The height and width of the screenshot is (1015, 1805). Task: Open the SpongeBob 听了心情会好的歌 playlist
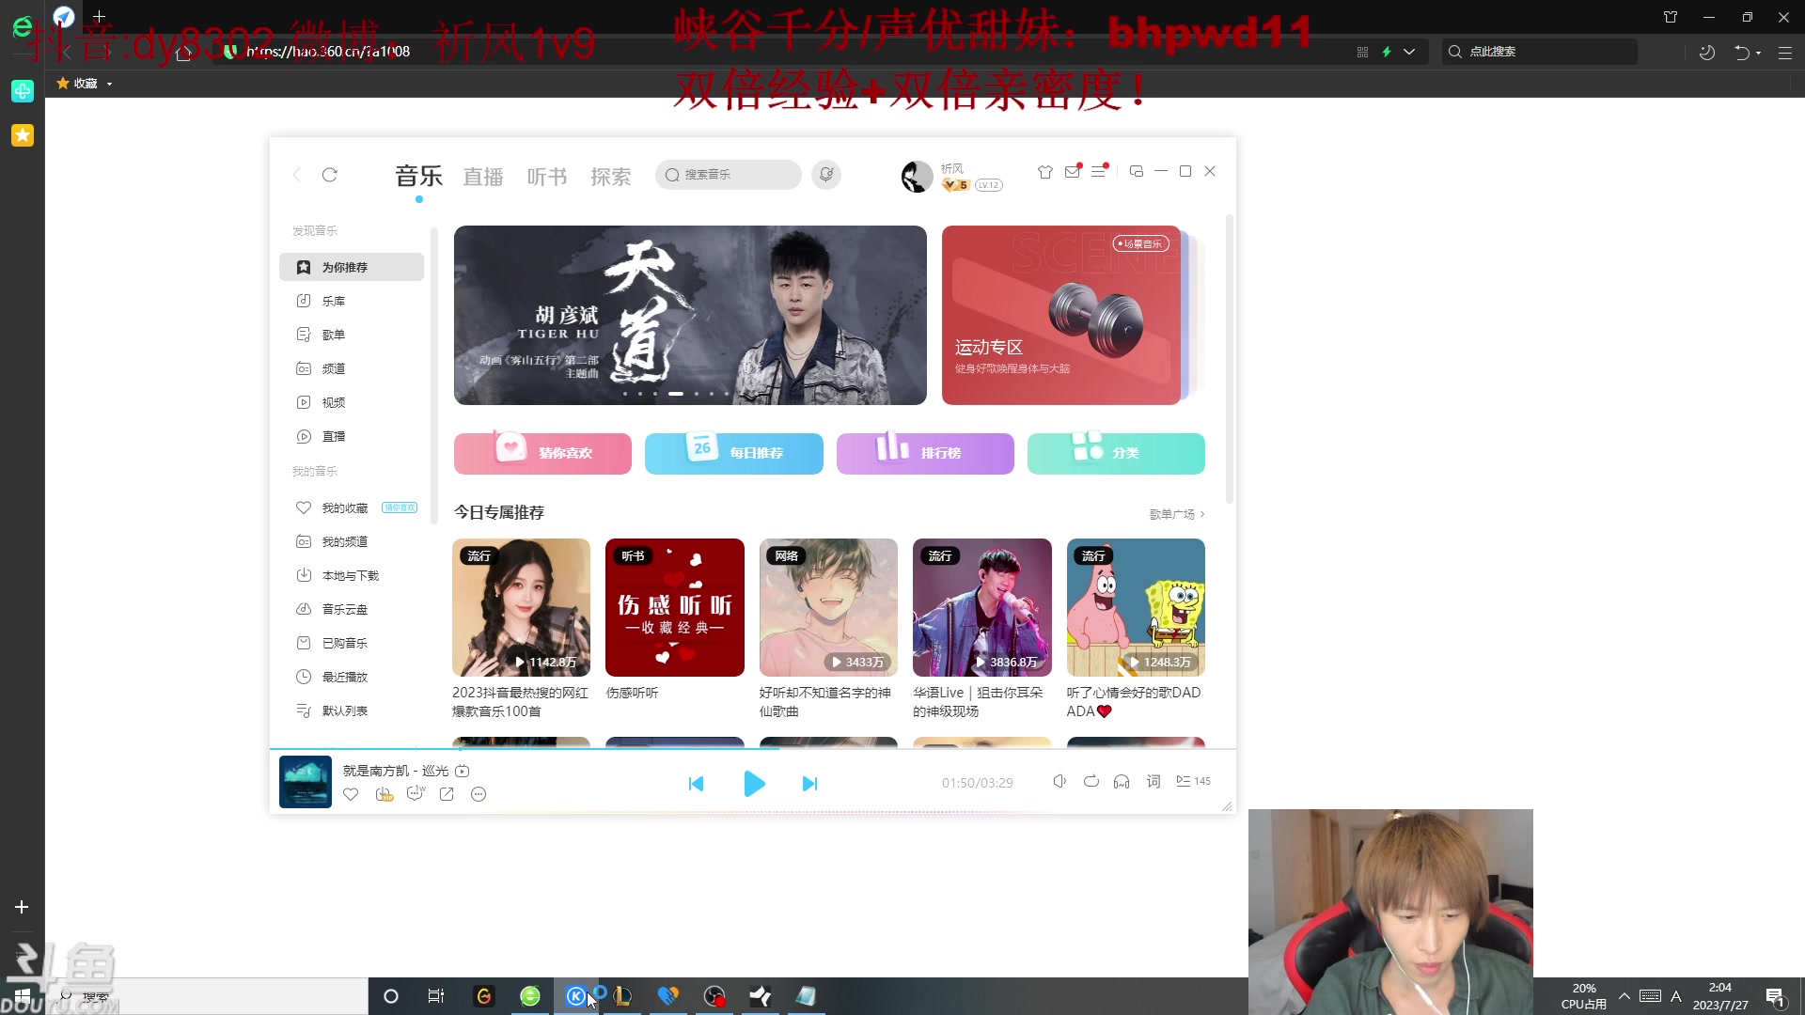1136,607
